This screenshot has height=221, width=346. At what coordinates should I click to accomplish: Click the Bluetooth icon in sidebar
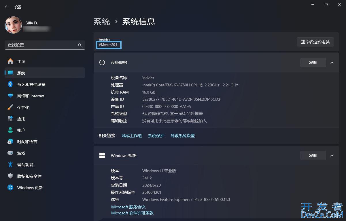coord(10,84)
